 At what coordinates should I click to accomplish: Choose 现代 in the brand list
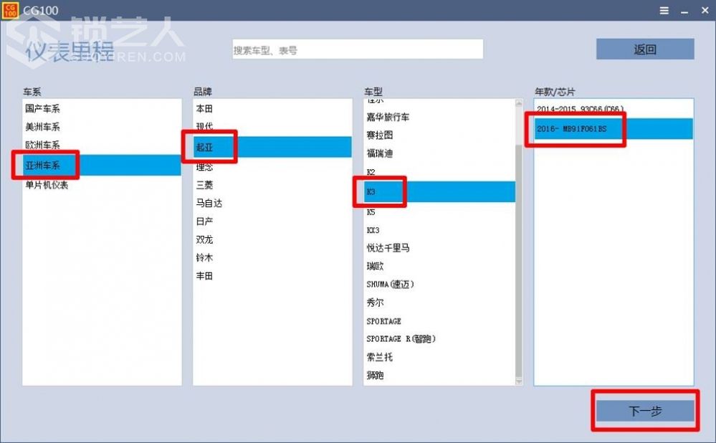point(272,126)
